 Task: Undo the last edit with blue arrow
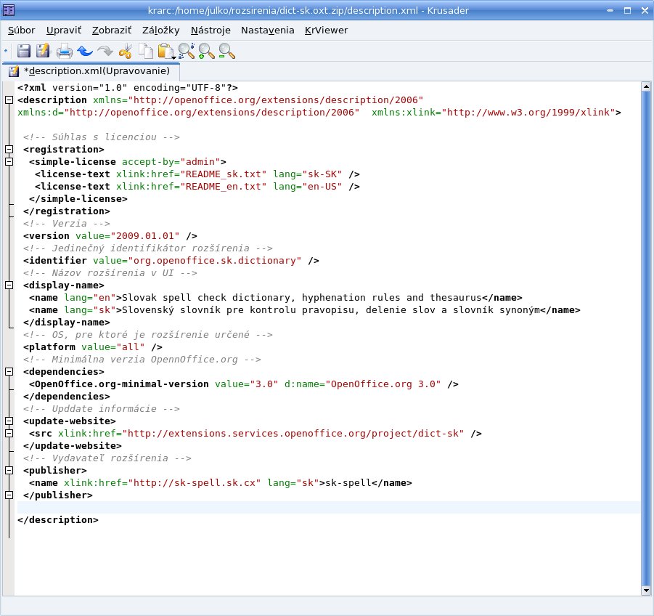[x=85, y=51]
